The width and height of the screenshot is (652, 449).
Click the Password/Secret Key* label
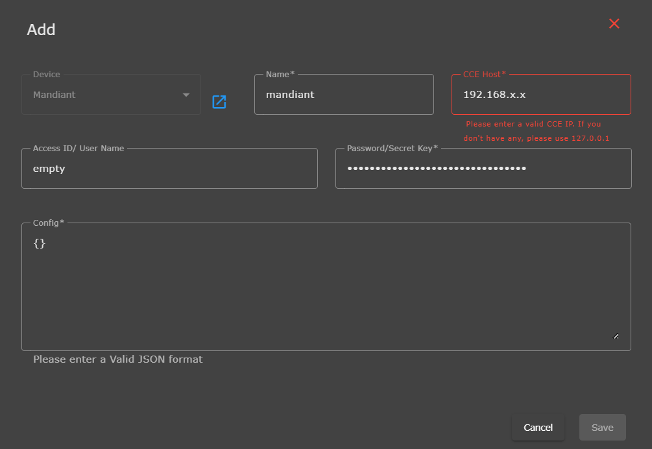pos(392,148)
